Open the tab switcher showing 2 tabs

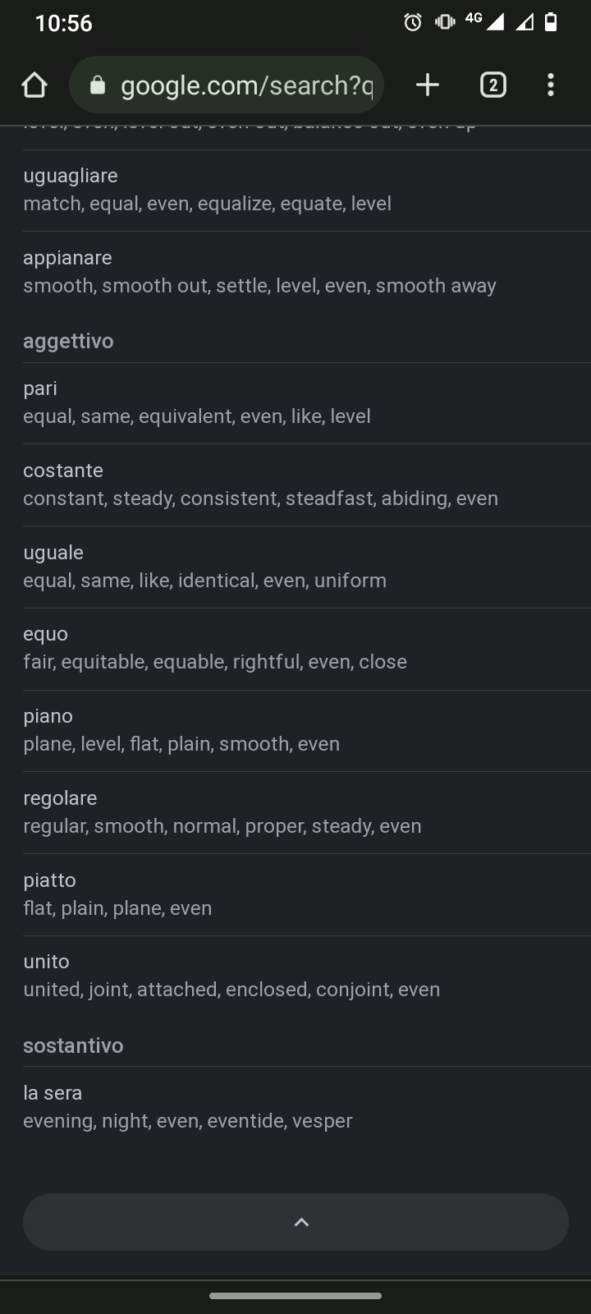492,85
